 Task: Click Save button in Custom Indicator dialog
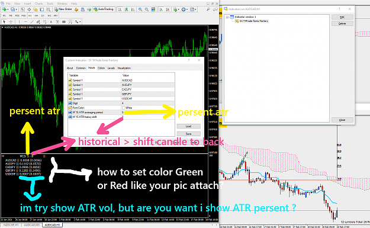(188, 134)
